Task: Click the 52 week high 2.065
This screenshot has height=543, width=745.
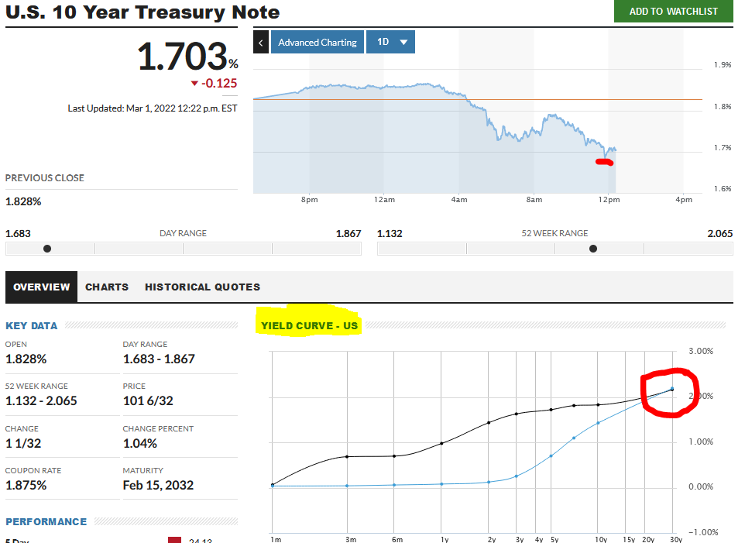Action: (719, 234)
